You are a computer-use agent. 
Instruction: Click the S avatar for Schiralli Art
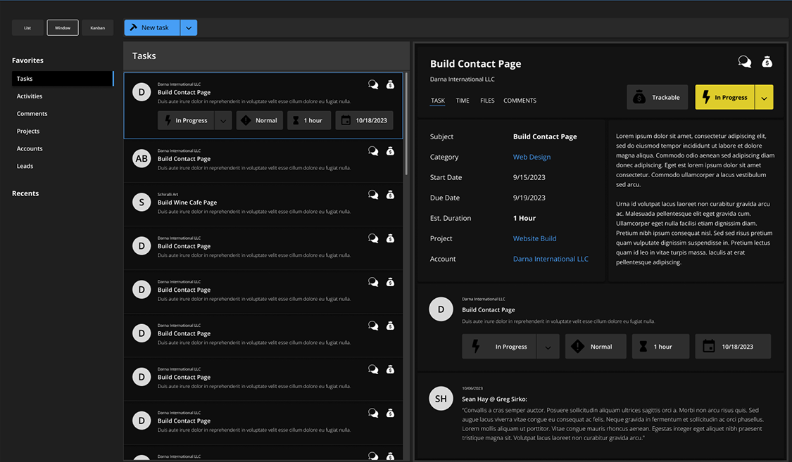142,203
